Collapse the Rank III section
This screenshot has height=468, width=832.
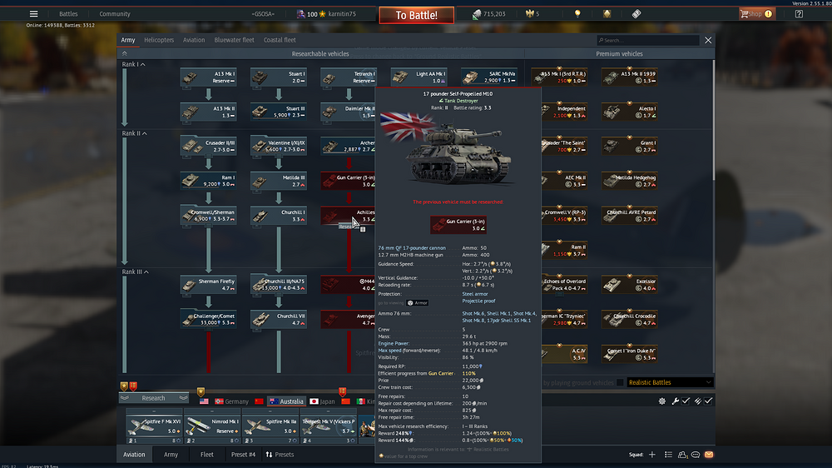(x=145, y=271)
